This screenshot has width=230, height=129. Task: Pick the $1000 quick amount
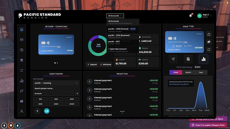56,104
